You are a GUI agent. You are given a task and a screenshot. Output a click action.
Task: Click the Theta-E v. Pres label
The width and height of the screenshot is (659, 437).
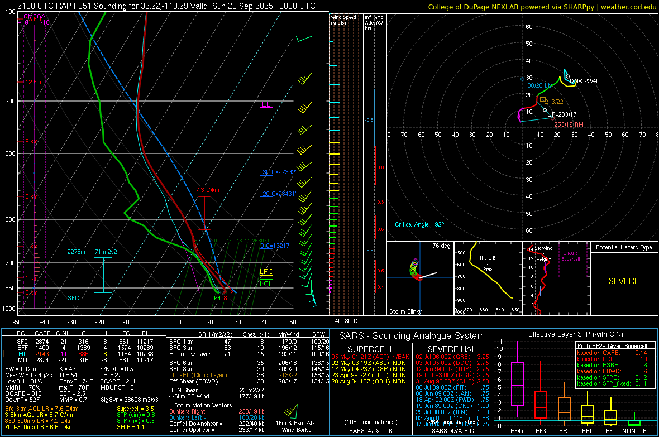pyautogui.click(x=487, y=263)
